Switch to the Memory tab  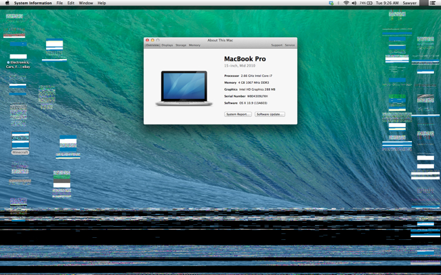(194, 45)
